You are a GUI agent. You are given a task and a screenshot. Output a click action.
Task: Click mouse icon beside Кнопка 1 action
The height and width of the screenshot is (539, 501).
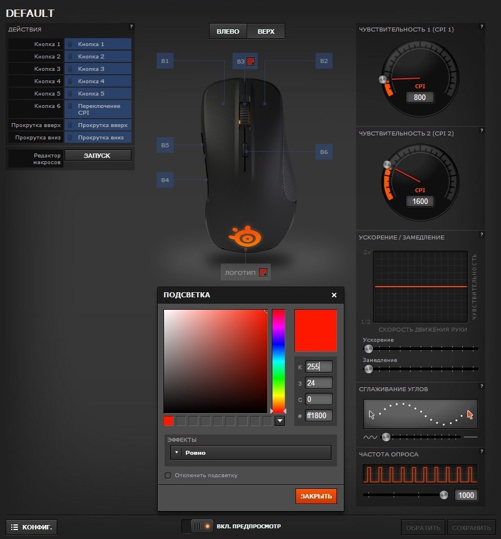(x=70, y=44)
